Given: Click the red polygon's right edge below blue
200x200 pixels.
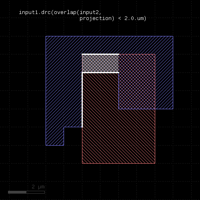Looking at the screenshot, I should (155, 136).
